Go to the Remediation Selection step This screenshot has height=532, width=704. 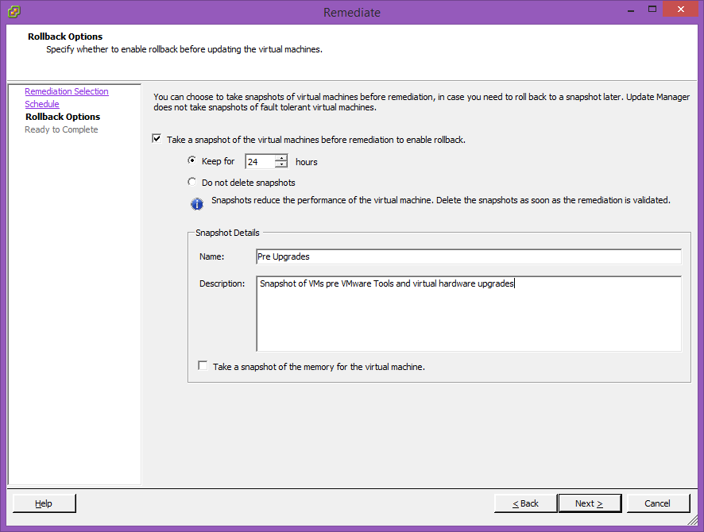[x=66, y=91]
